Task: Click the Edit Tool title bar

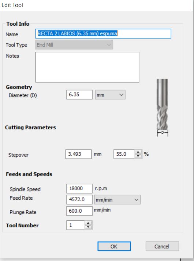Action: (x=96, y=5)
